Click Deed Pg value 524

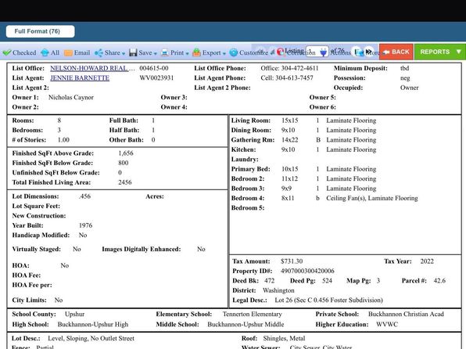[x=327, y=281]
